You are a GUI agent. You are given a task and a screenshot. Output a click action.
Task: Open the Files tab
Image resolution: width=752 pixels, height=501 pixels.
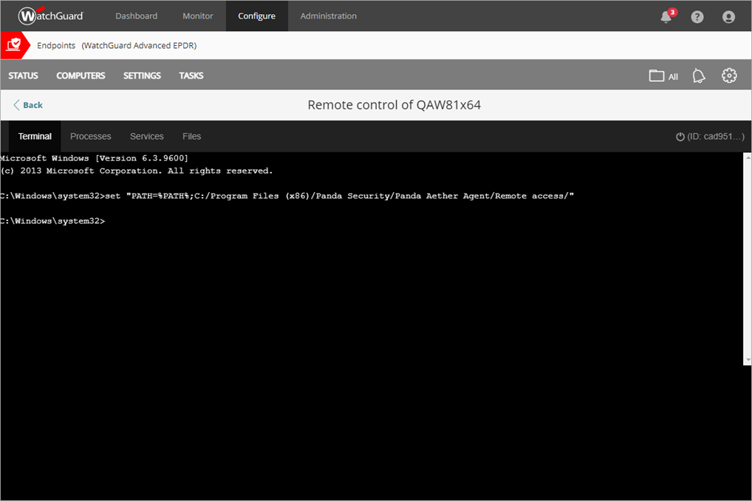[191, 136]
